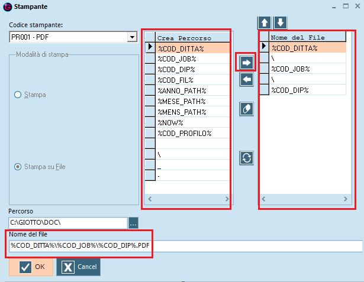
Task: Click the Percorso path input field
Action: point(68,223)
